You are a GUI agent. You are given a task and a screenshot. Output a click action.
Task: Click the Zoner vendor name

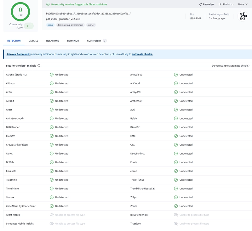coord(134,206)
